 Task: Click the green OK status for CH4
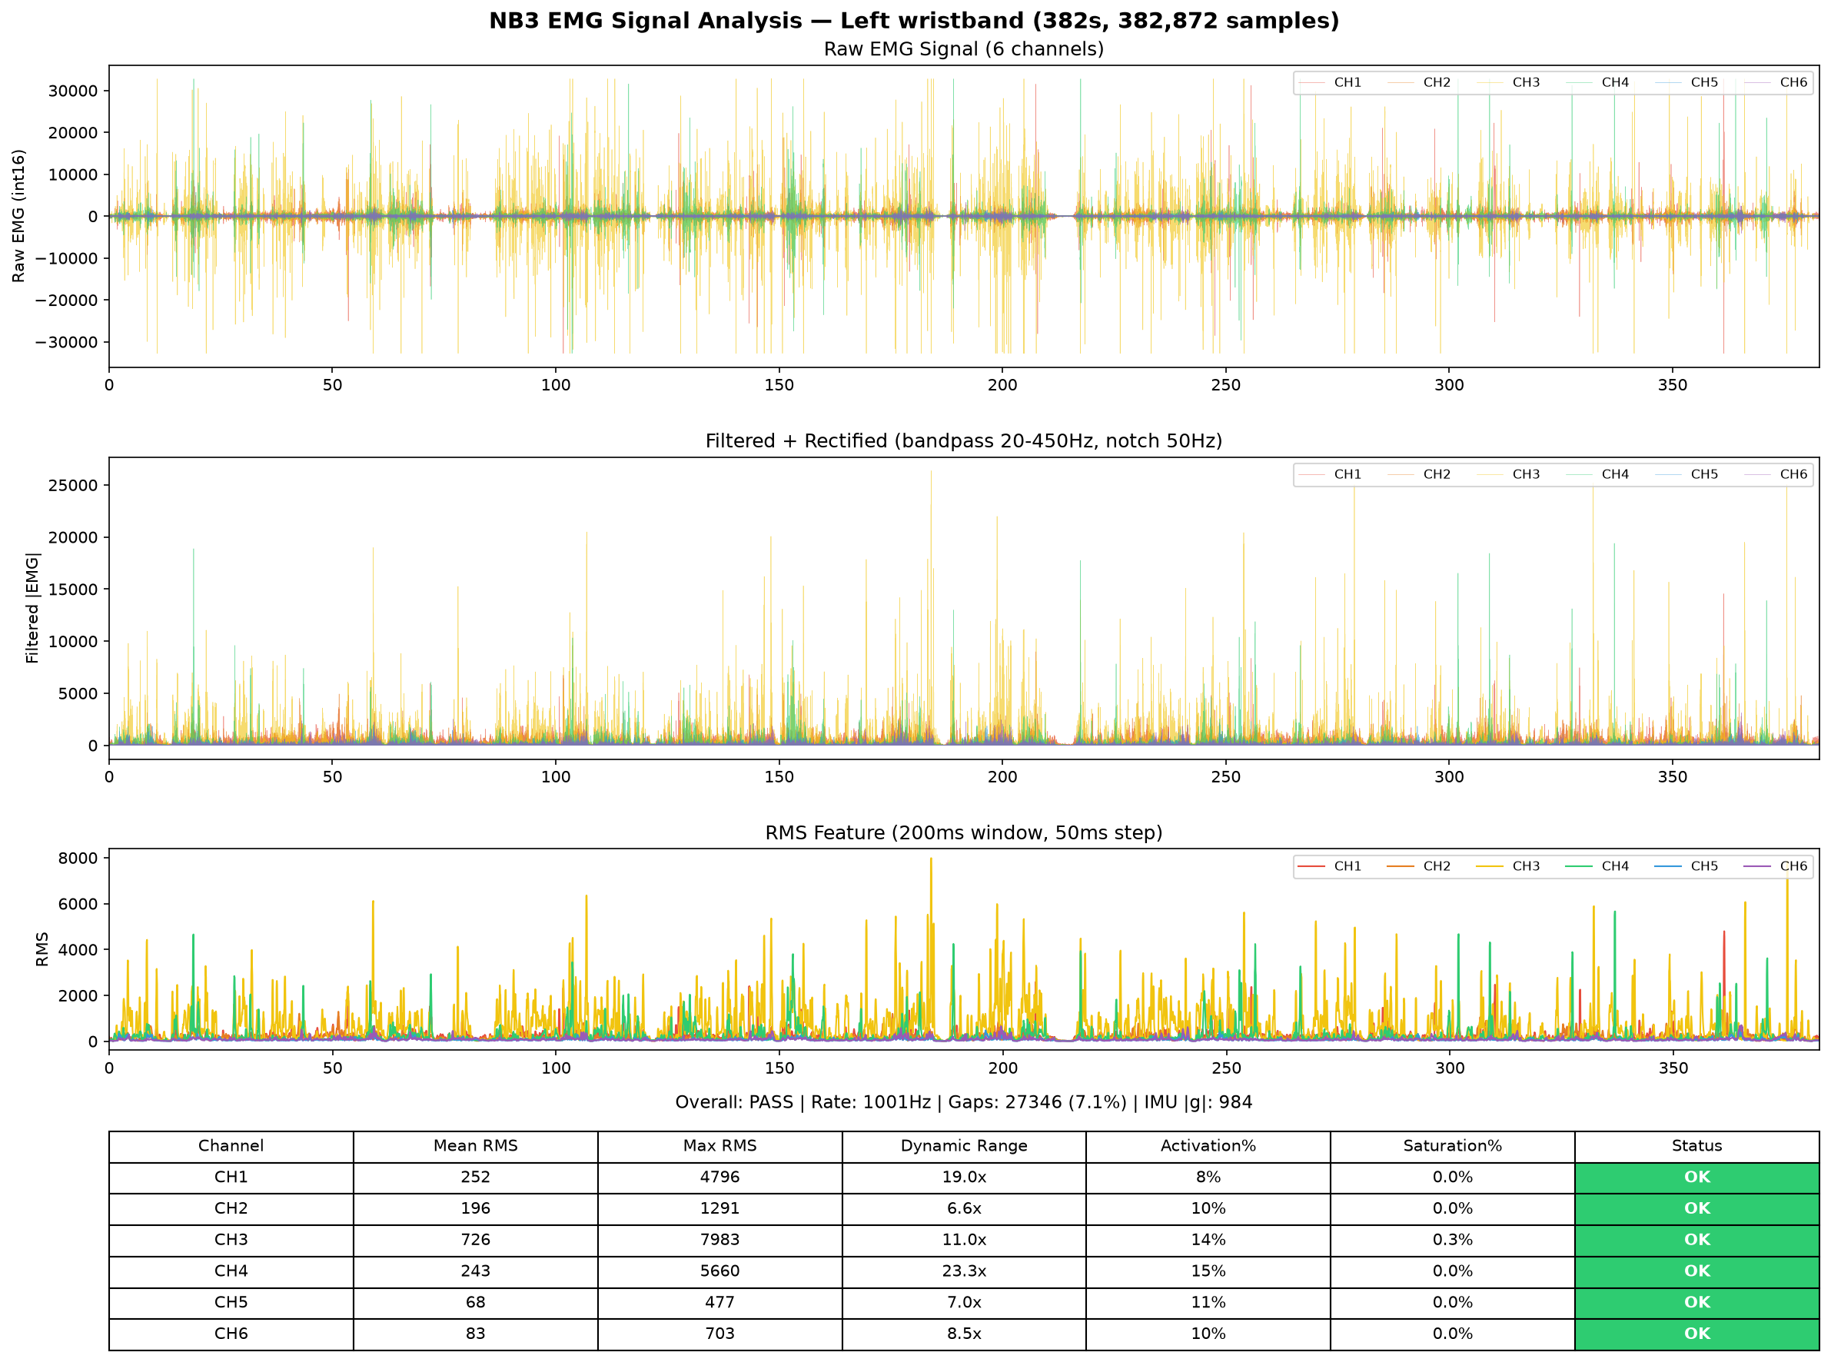1697,1271
